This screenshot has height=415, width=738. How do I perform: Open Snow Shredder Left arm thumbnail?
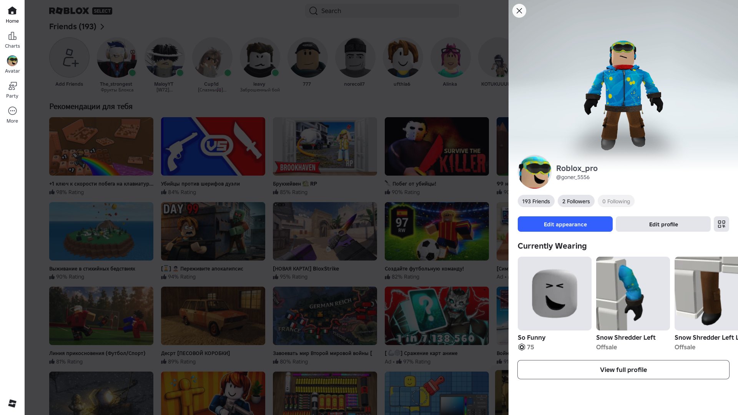(633, 294)
